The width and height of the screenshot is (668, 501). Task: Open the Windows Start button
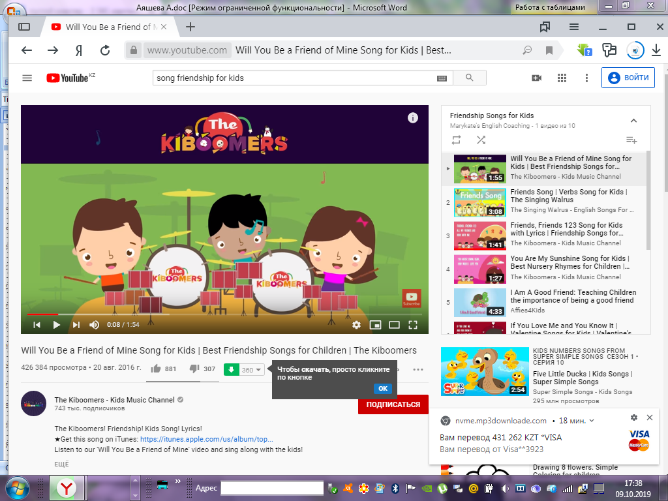tap(18, 488)
